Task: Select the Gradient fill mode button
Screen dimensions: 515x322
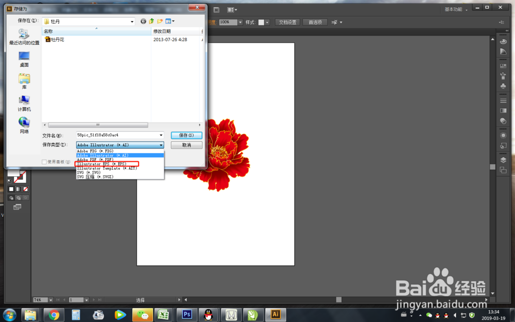Action: [x=19, y=189]
